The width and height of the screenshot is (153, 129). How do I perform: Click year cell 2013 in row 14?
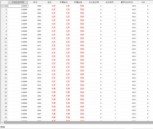(x=35, y=53)
